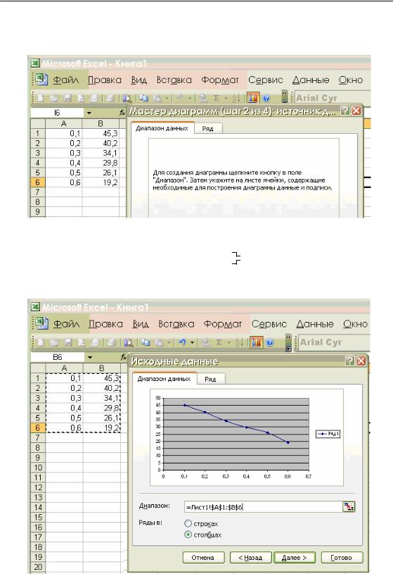Open AutoSum dropdown arrow in bottom toolbar
The image size is (393, 574).
click(229, 343)
